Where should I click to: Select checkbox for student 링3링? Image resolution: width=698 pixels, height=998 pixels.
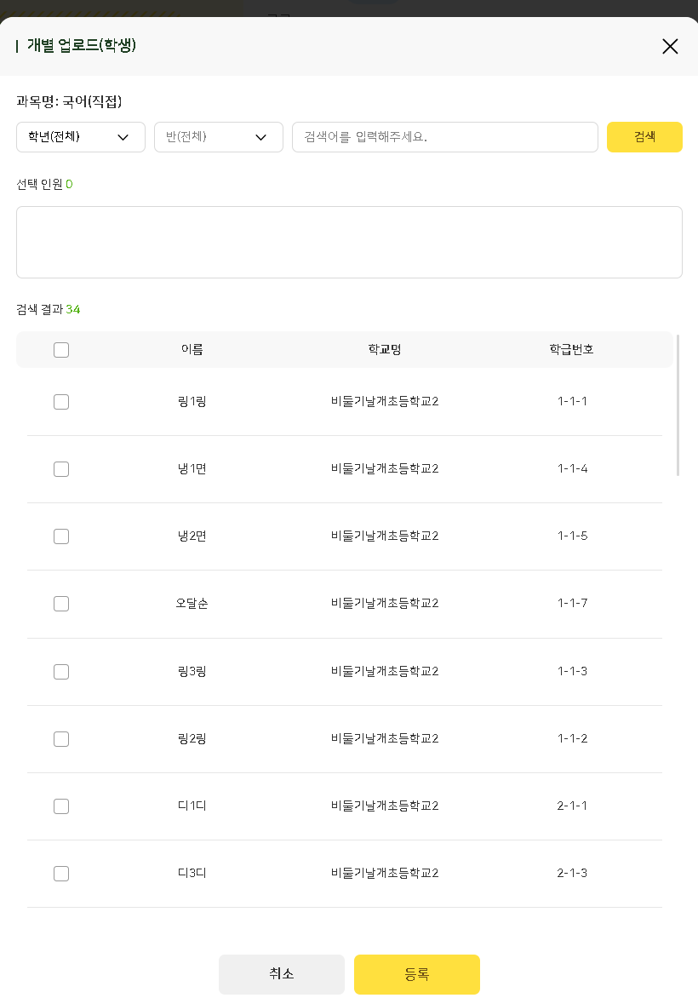click(61, 672)
